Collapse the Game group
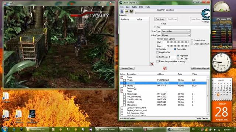Screen dimensions: 236x132 pyautogui.click(x=122, y=77)
